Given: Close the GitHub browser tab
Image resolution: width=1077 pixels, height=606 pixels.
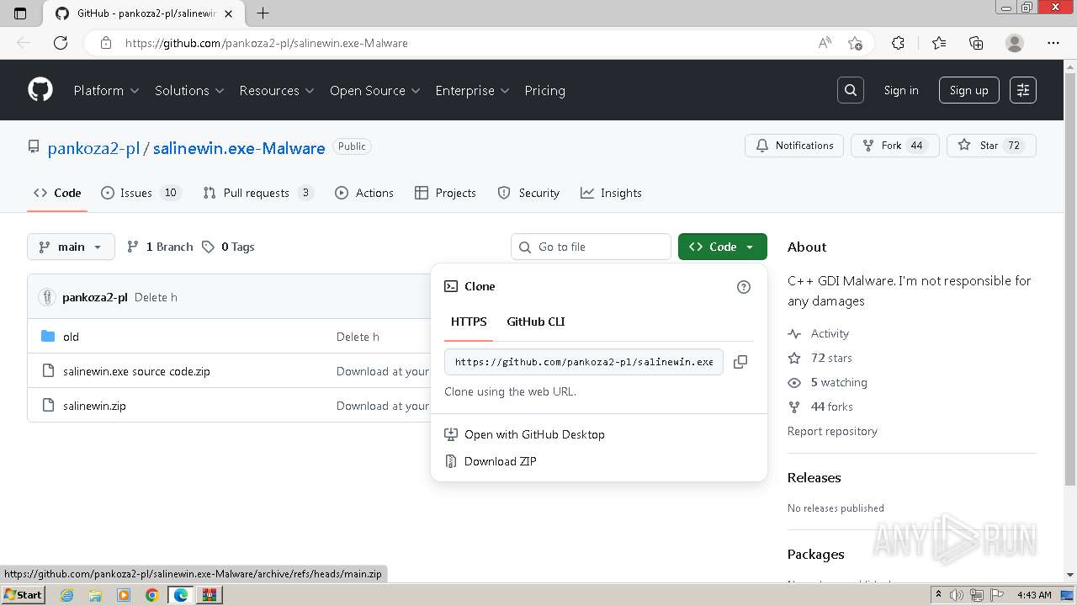Looking at the screenshot, I should click(x=229, y=13).
